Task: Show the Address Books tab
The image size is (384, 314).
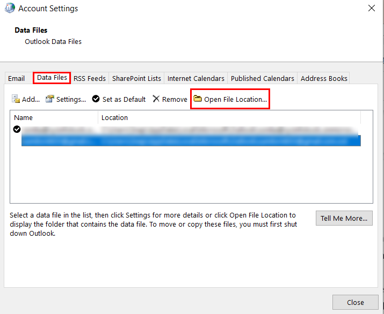Action: coord(324,78)
